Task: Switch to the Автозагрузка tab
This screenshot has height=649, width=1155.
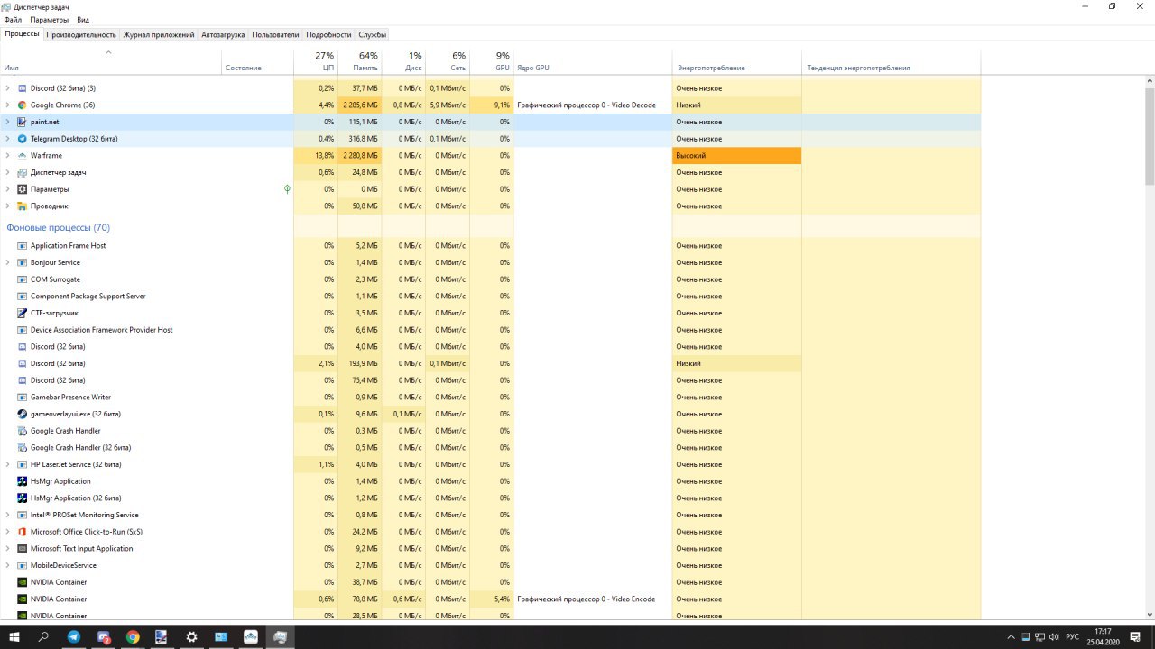Action: [x=223, y=34]
